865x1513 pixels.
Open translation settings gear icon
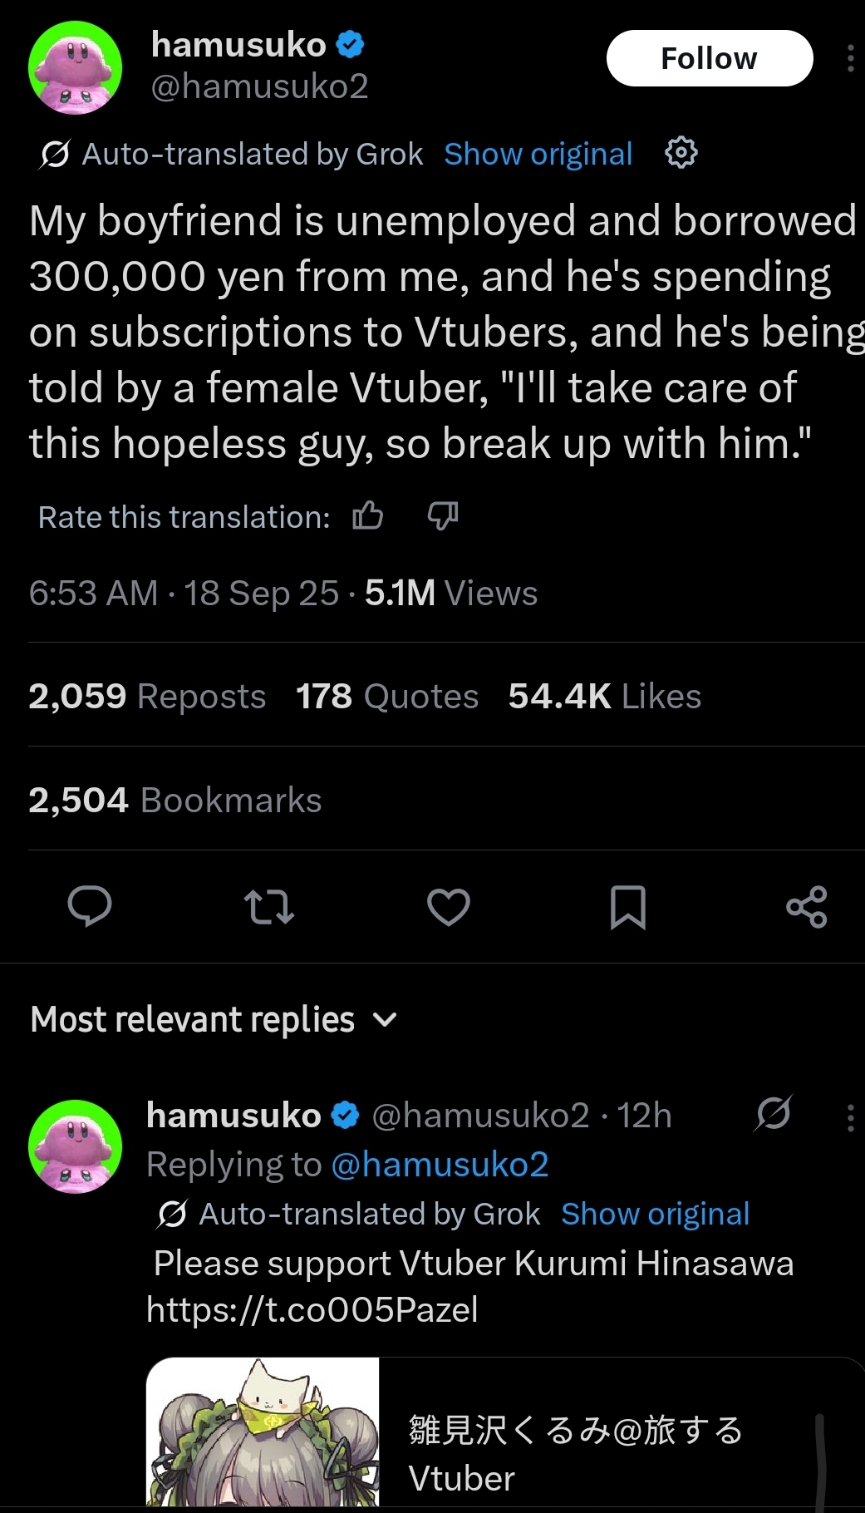(681, 153)
